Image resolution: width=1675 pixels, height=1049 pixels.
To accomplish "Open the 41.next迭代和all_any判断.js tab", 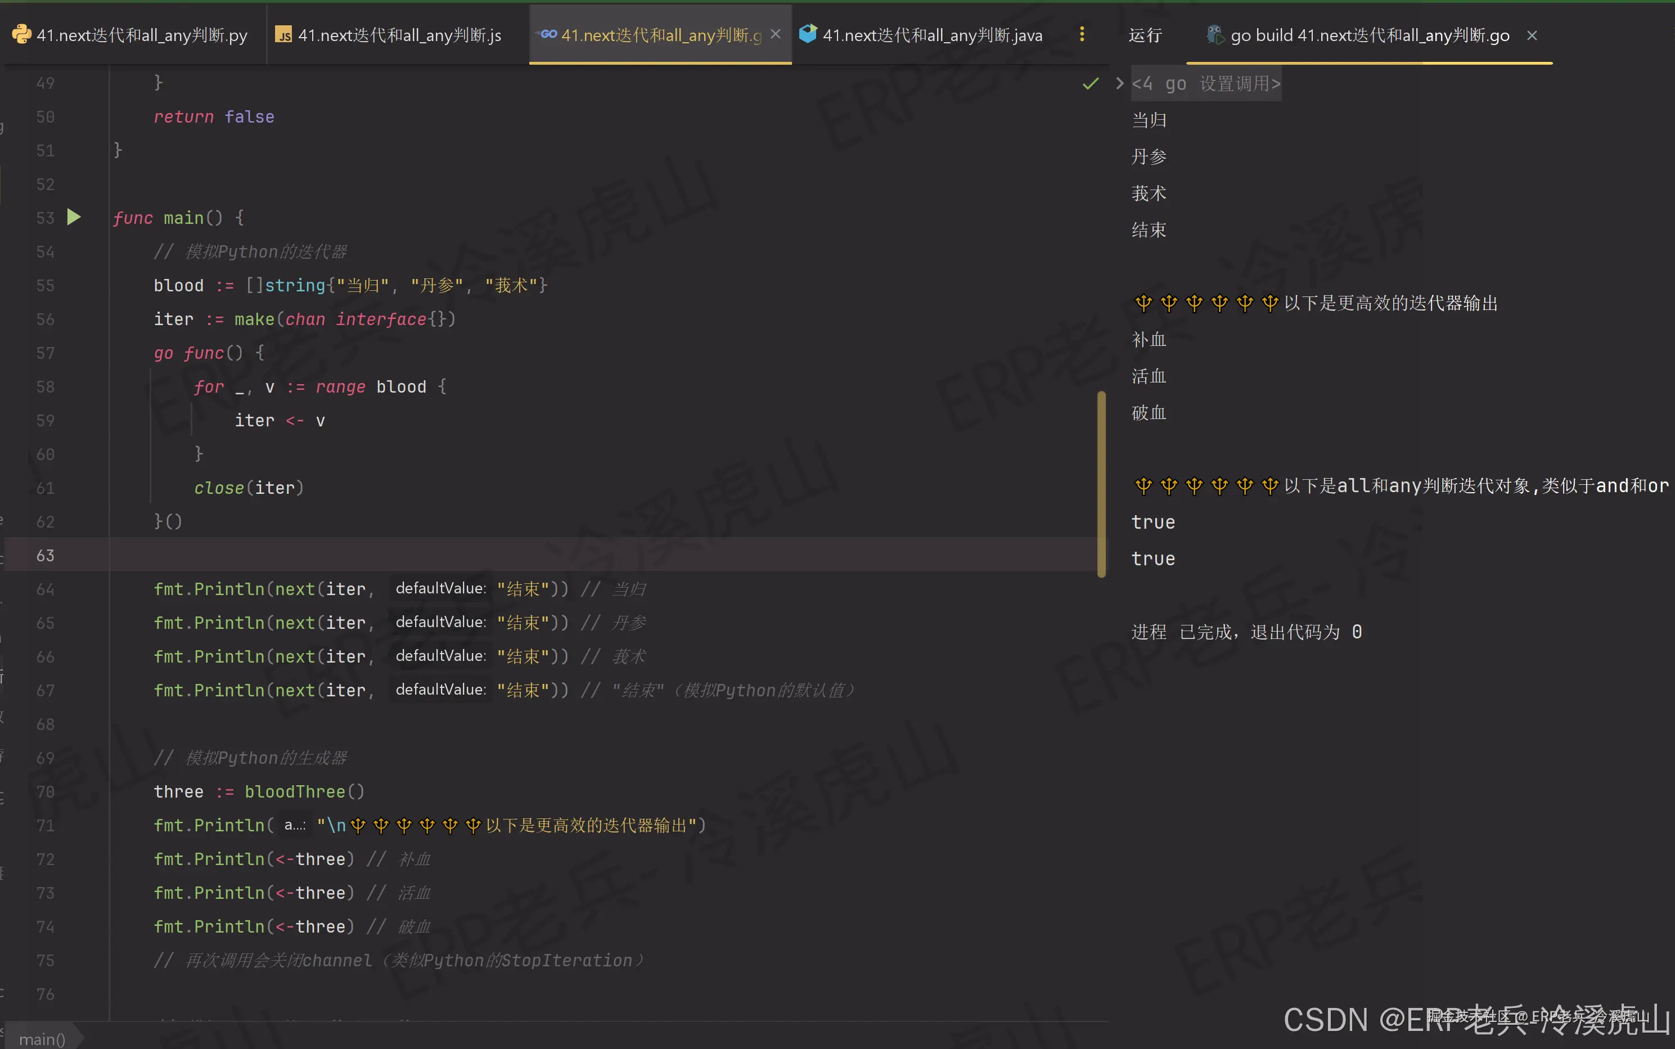I will (x=399, y=35).
